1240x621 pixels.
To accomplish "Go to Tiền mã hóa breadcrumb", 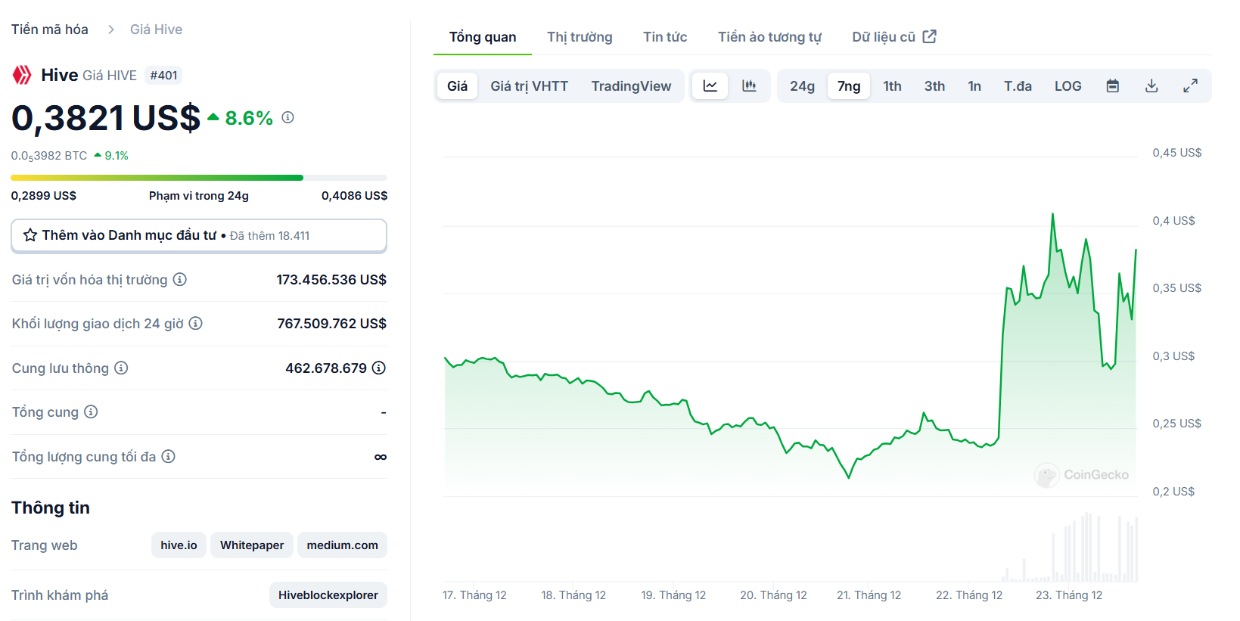I will tap(49, 29).
